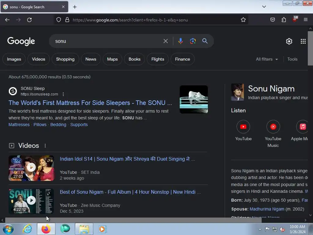
Task: Switch to Books results
Action: (x=134, y=59)
